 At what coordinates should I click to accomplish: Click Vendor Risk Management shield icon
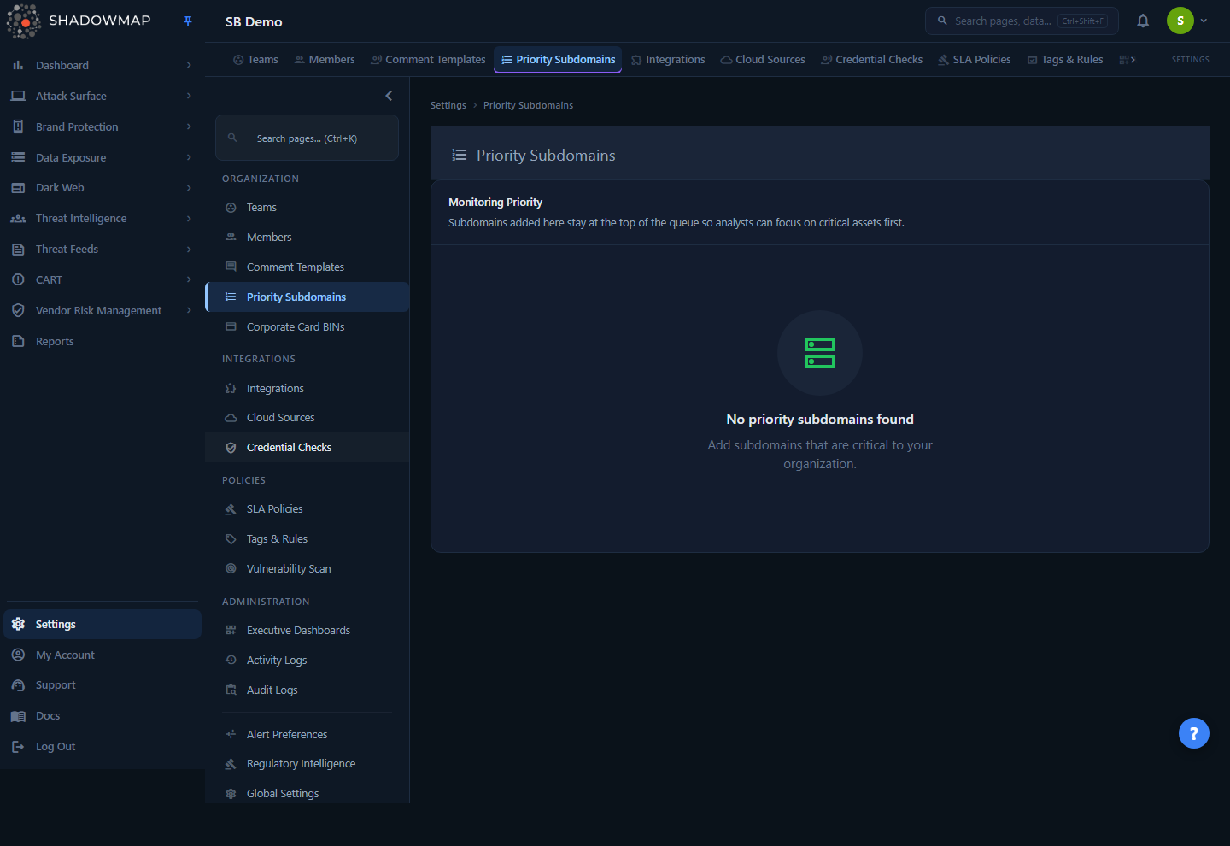click(18, 310)
